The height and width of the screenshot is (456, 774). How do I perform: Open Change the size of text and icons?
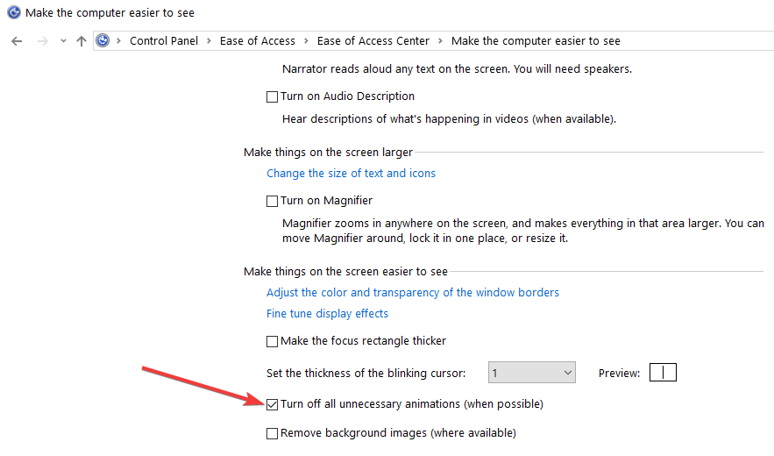pyautogui.click(x=351, y=174)
